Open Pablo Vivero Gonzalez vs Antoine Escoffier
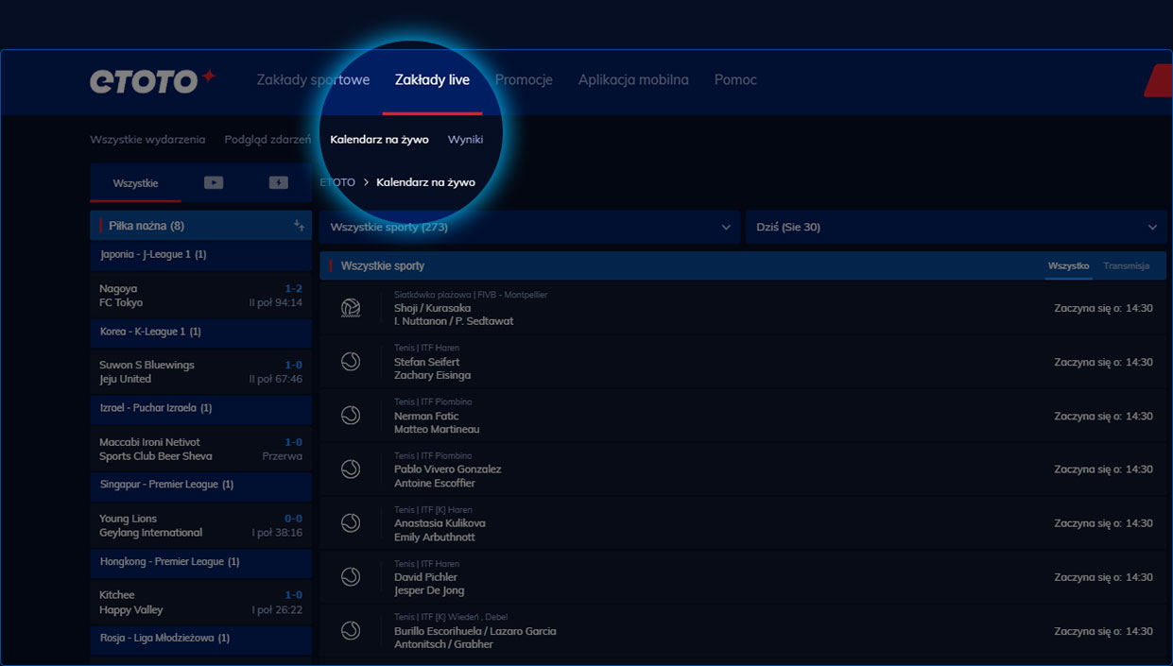Image resolution: width=1173 pixels, height=666 pixels. click(743, 470)
